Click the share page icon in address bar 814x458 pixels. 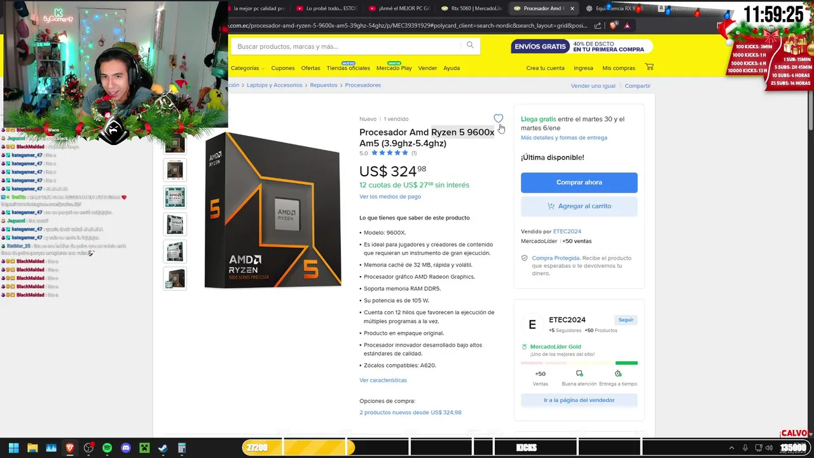pos(598,25)
